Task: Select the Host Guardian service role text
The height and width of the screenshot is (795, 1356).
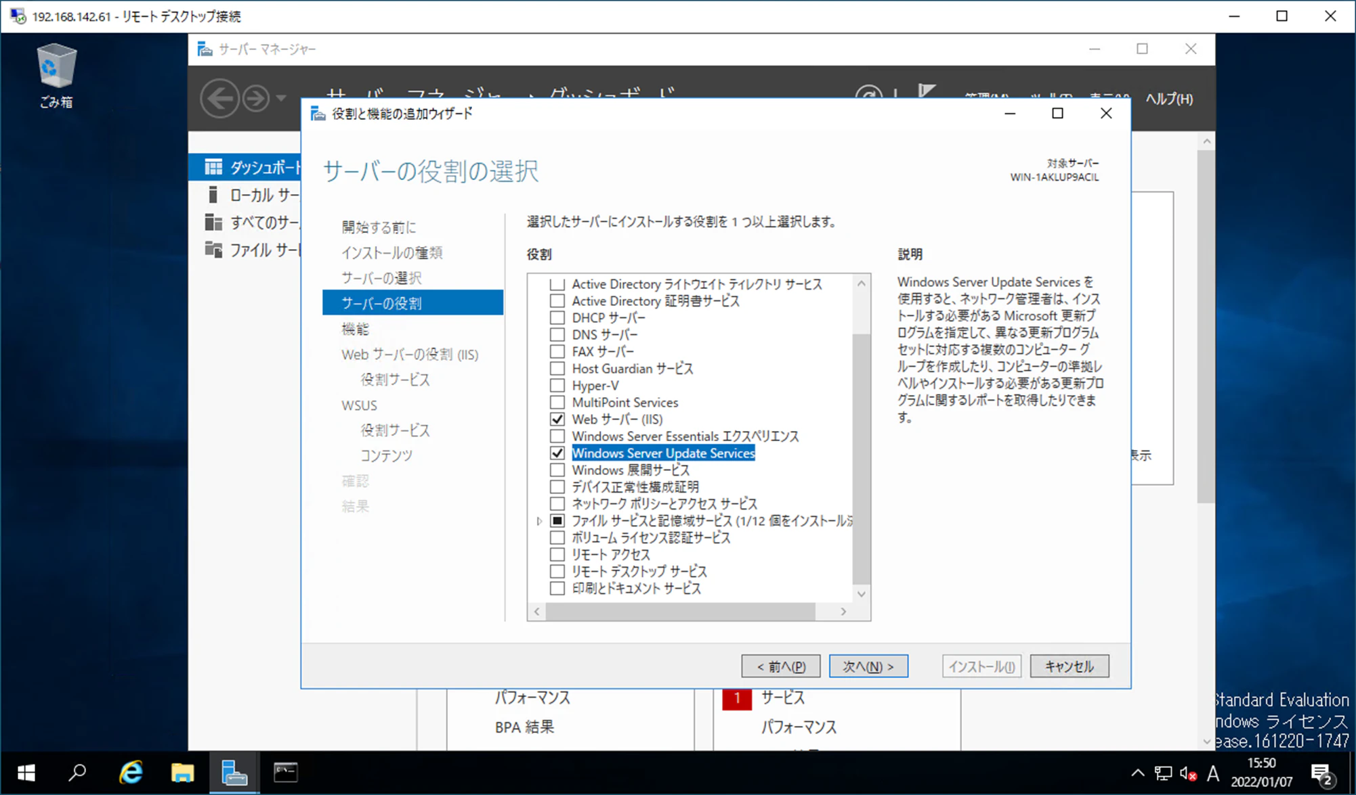Action: [633, 369]
